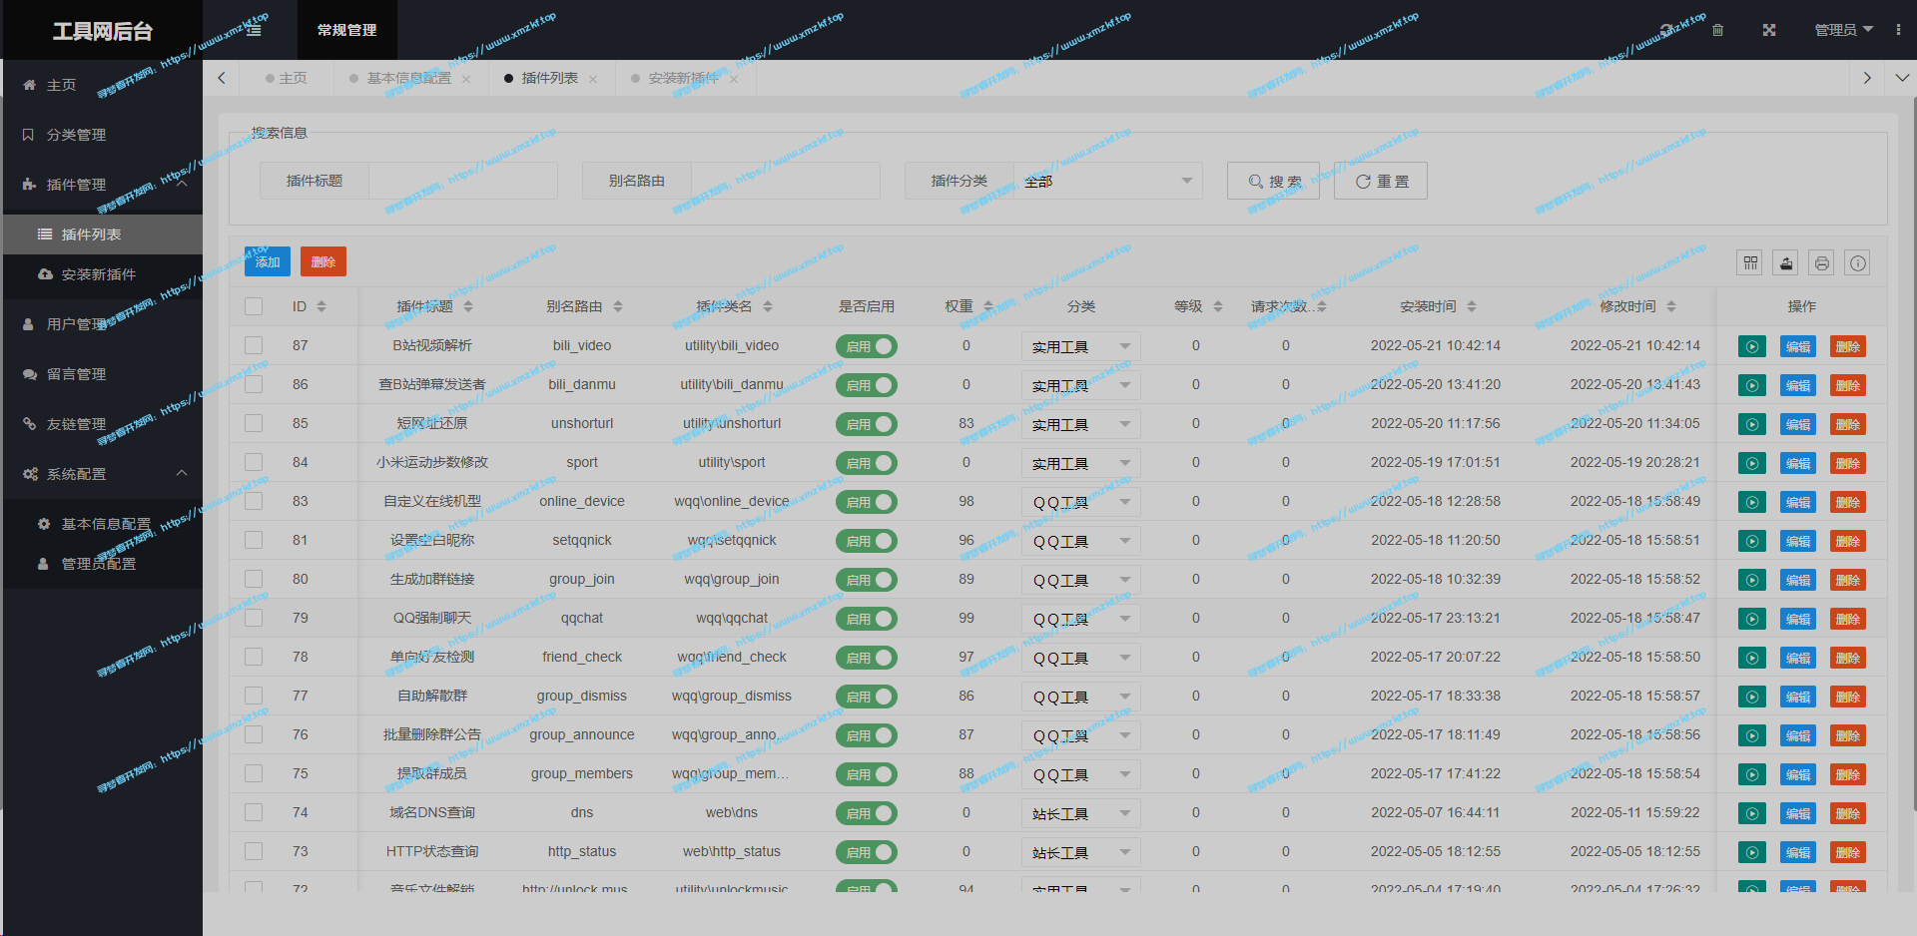Enter fullscreen with the expand icon

(1769, 30)
